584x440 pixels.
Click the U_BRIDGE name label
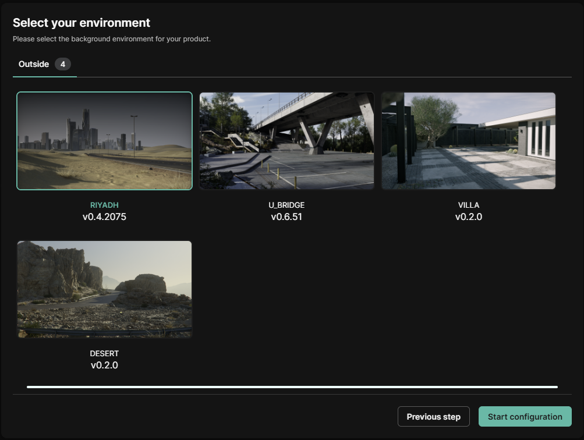pos(286,205)
